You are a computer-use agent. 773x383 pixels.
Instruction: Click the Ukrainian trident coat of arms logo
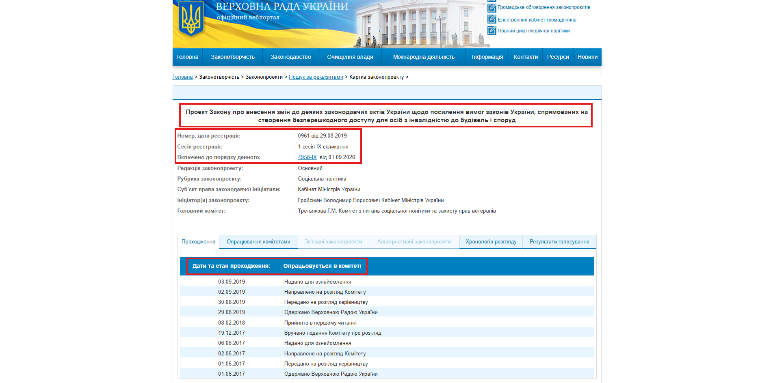[x=191, y=19]
